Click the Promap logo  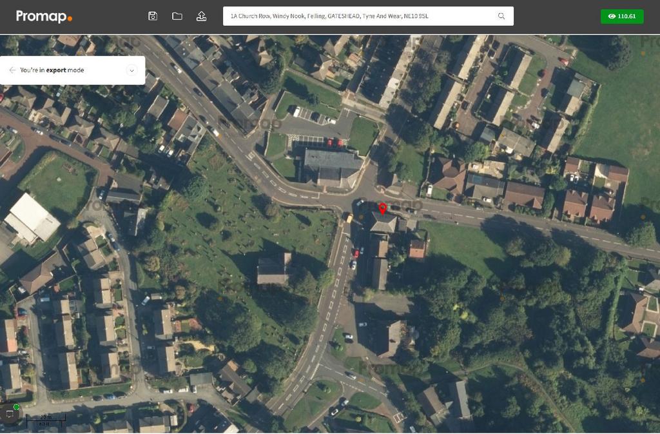coord(44,16)
